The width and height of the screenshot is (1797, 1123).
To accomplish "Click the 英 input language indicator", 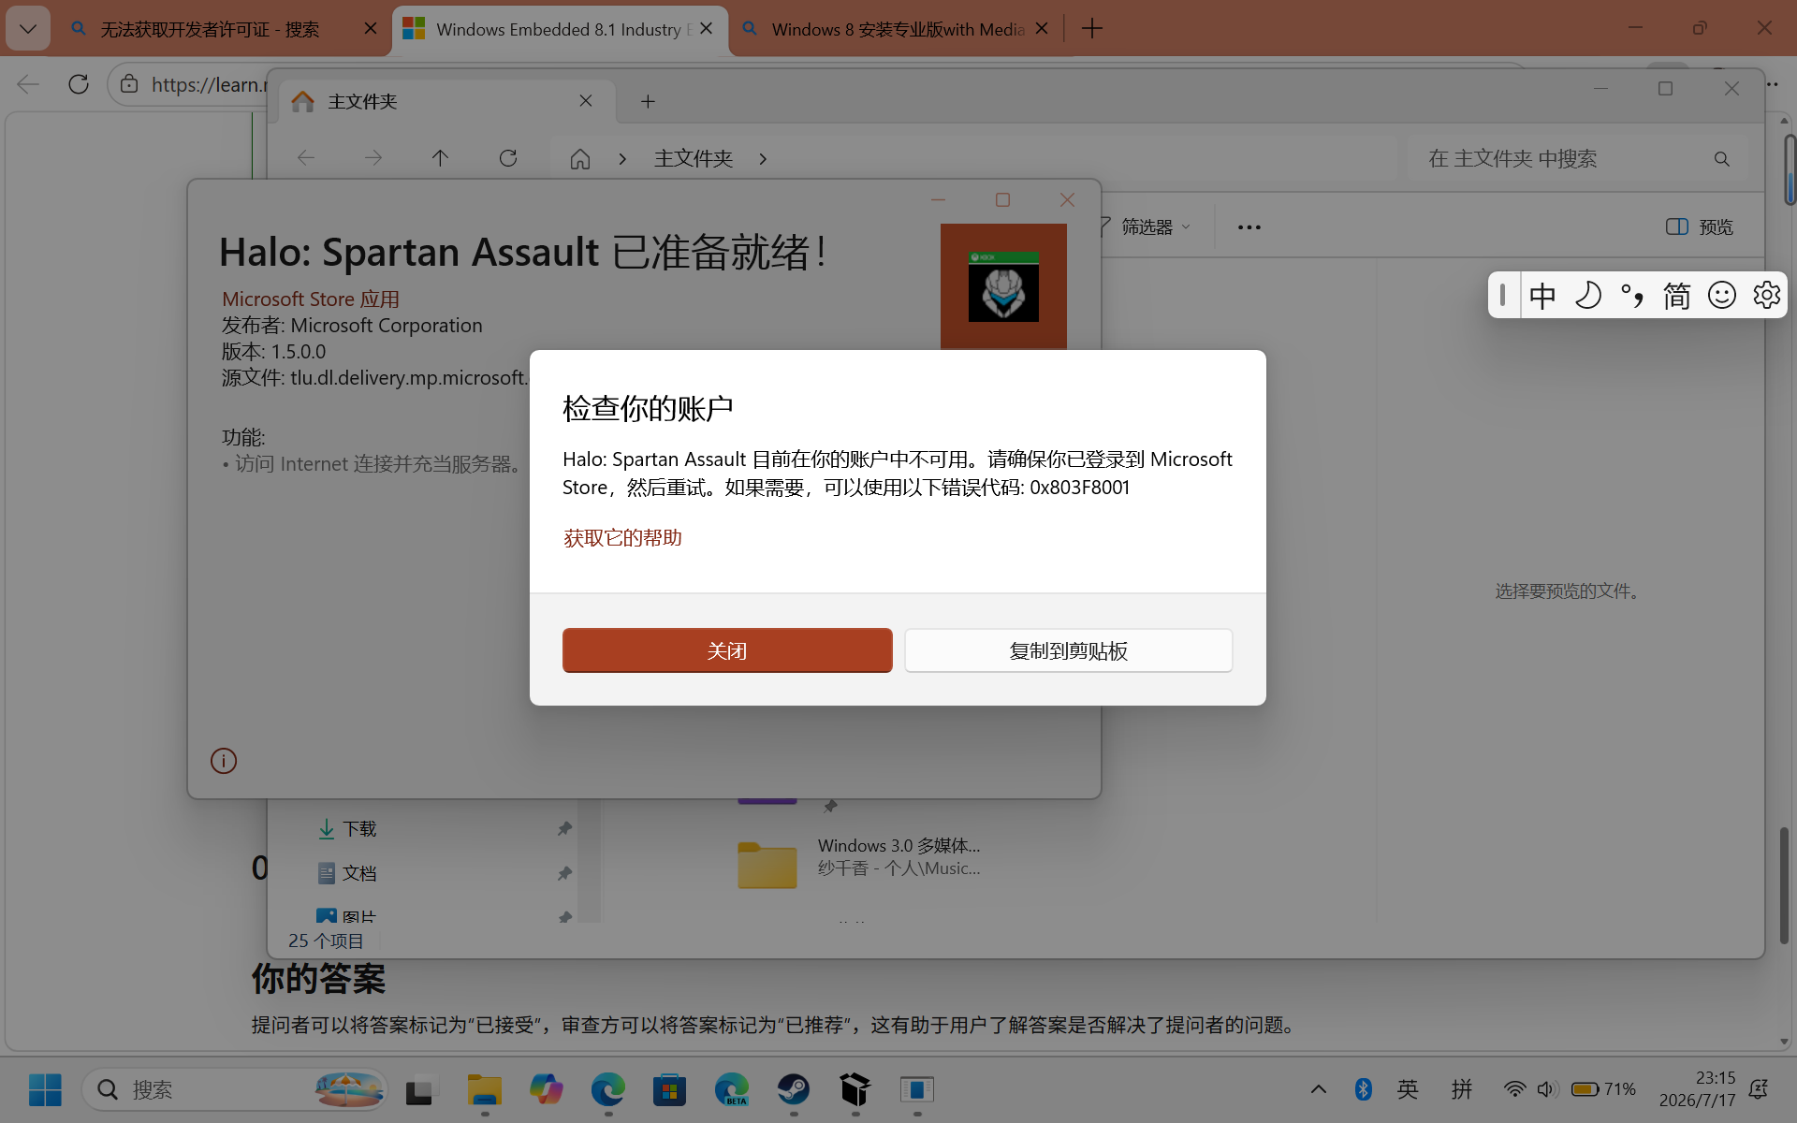I will 1408,1089.
